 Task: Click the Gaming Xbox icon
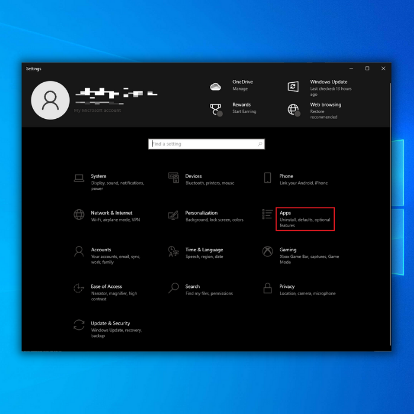click(x=267, y=251)
